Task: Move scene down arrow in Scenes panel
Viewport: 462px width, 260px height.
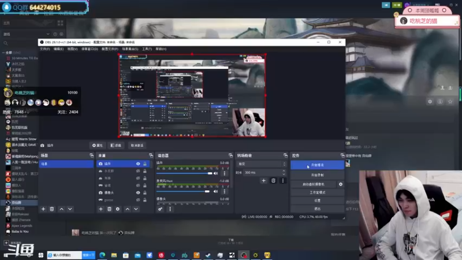Action: pos(70,209)
